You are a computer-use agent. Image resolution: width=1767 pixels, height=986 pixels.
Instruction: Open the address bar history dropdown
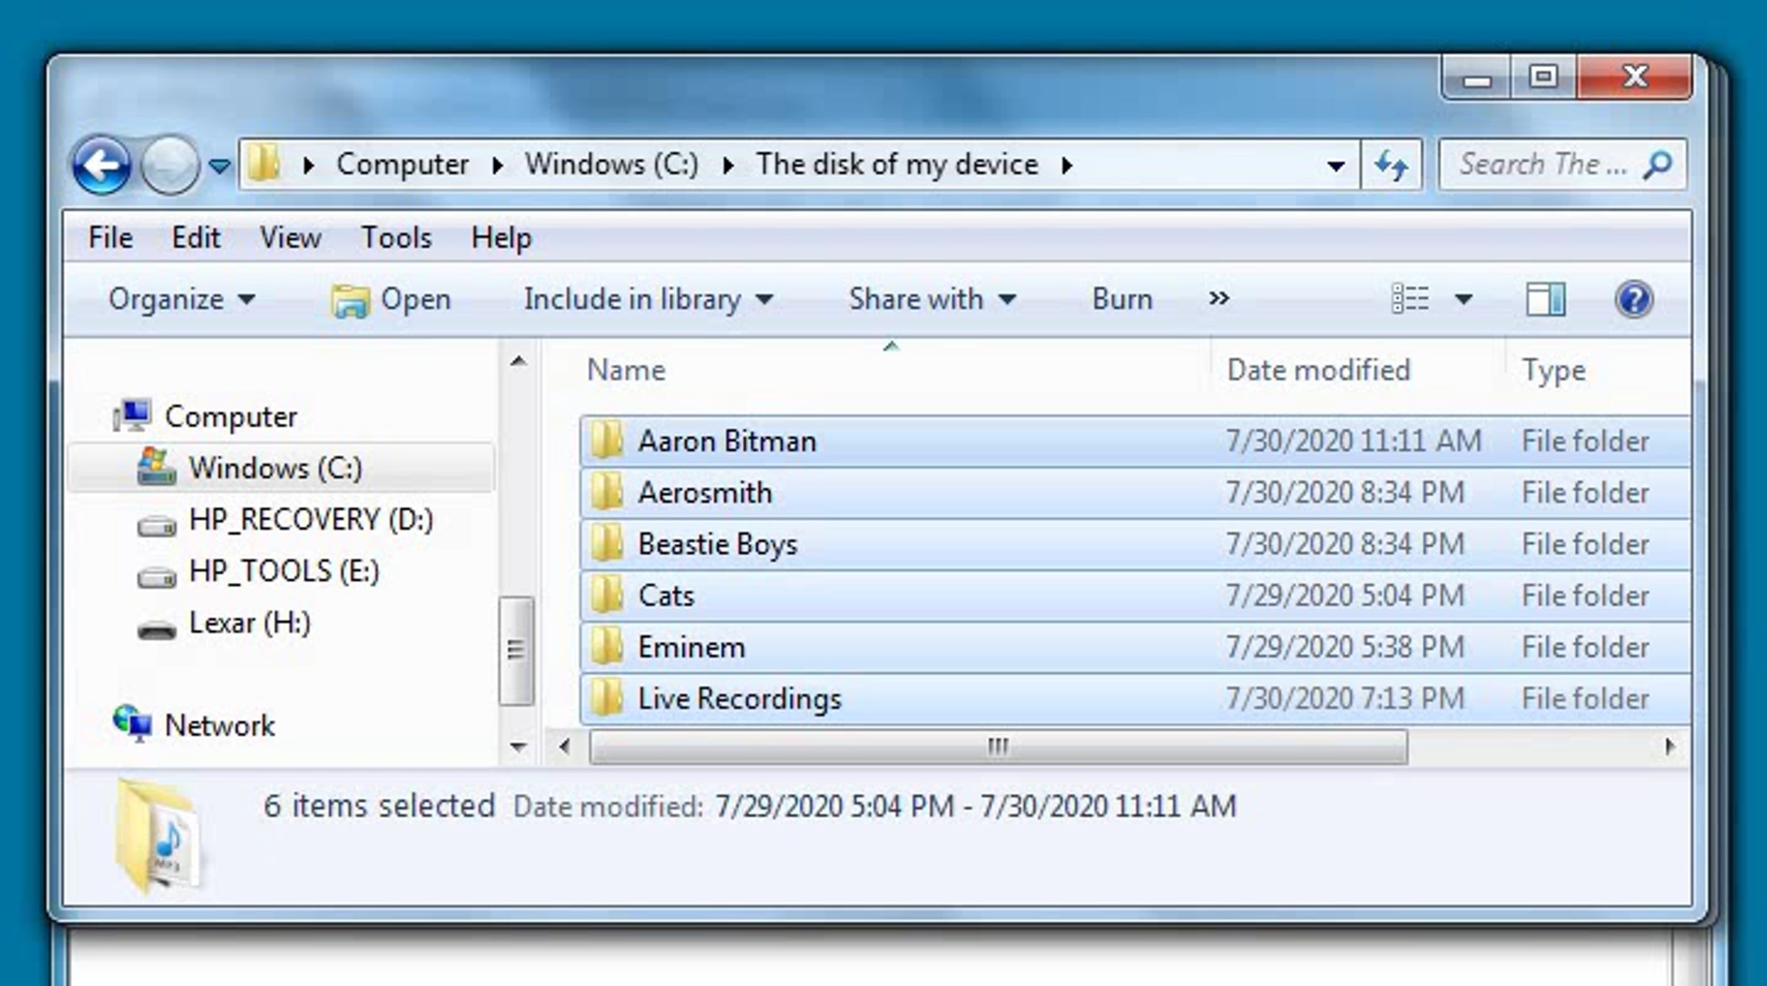pyautogui.click(x=1336, y=166)
